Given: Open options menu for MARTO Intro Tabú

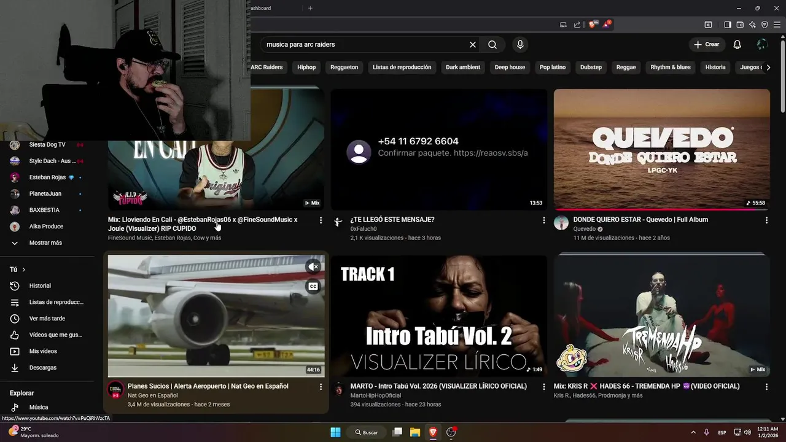Looking at the screenshot, I should pos(543,387).
